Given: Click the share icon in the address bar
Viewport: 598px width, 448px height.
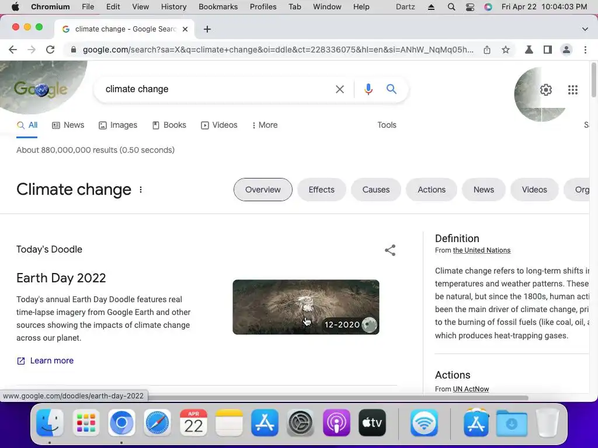Looking at the screenshot, I should 487,50.
